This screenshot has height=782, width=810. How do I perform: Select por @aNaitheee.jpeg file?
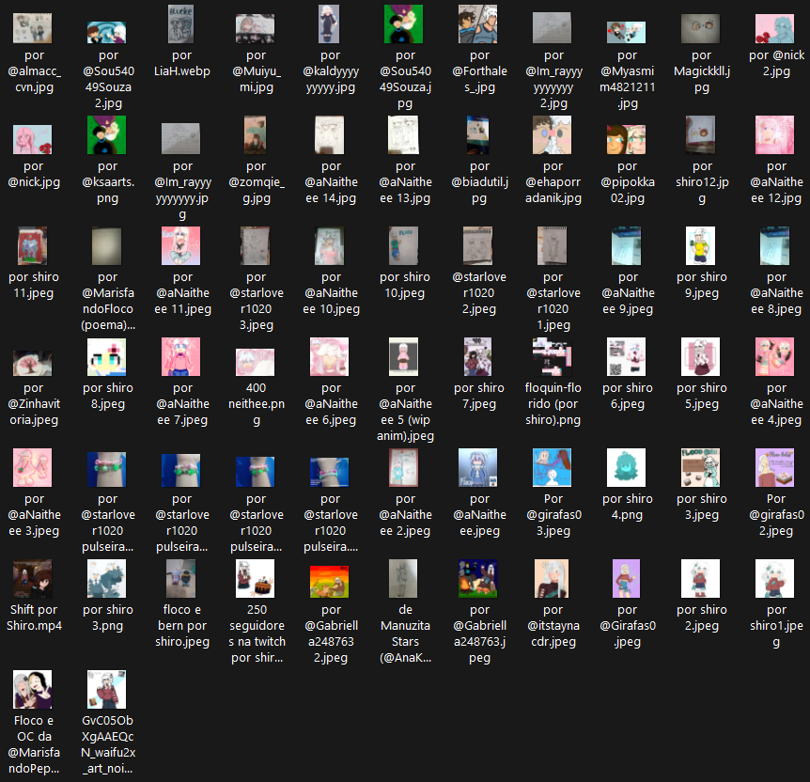(x=478, y=468)
